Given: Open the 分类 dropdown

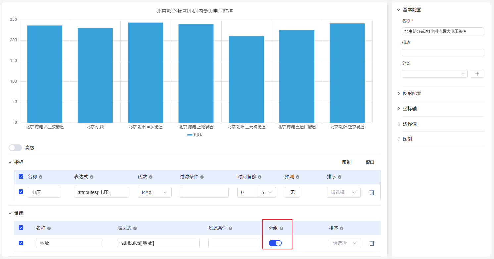Looking at the screenshot, I should 435,74.
